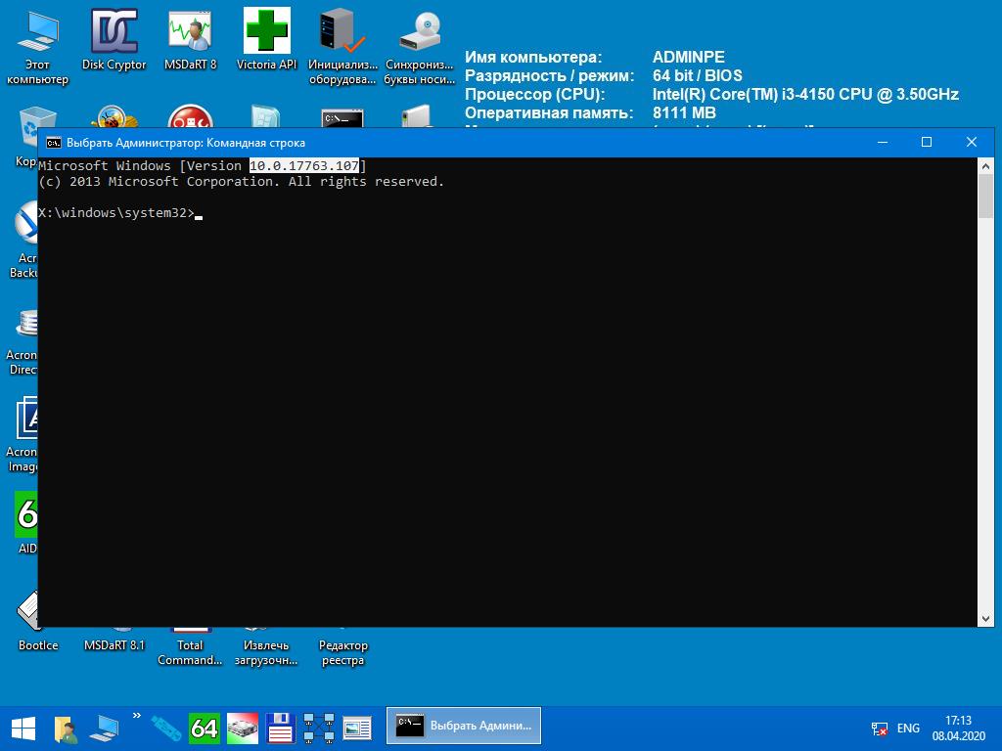Image resolution: width=1002 pixels, height=751 pixels.
Task: Click the green 64 icon in the taskbar
Action: click(204, 728)
